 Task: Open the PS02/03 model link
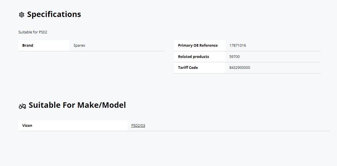click(x=138, y=126)
